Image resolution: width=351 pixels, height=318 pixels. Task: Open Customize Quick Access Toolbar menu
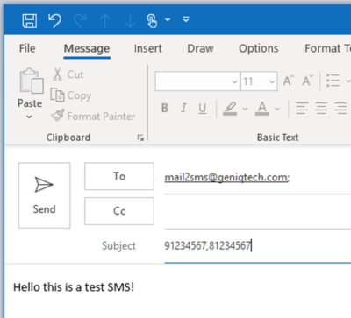pyautogui.click(x=186, y=19)
